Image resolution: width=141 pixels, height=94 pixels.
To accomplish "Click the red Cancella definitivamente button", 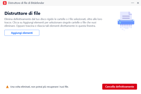I will click(x=120, y=87).
